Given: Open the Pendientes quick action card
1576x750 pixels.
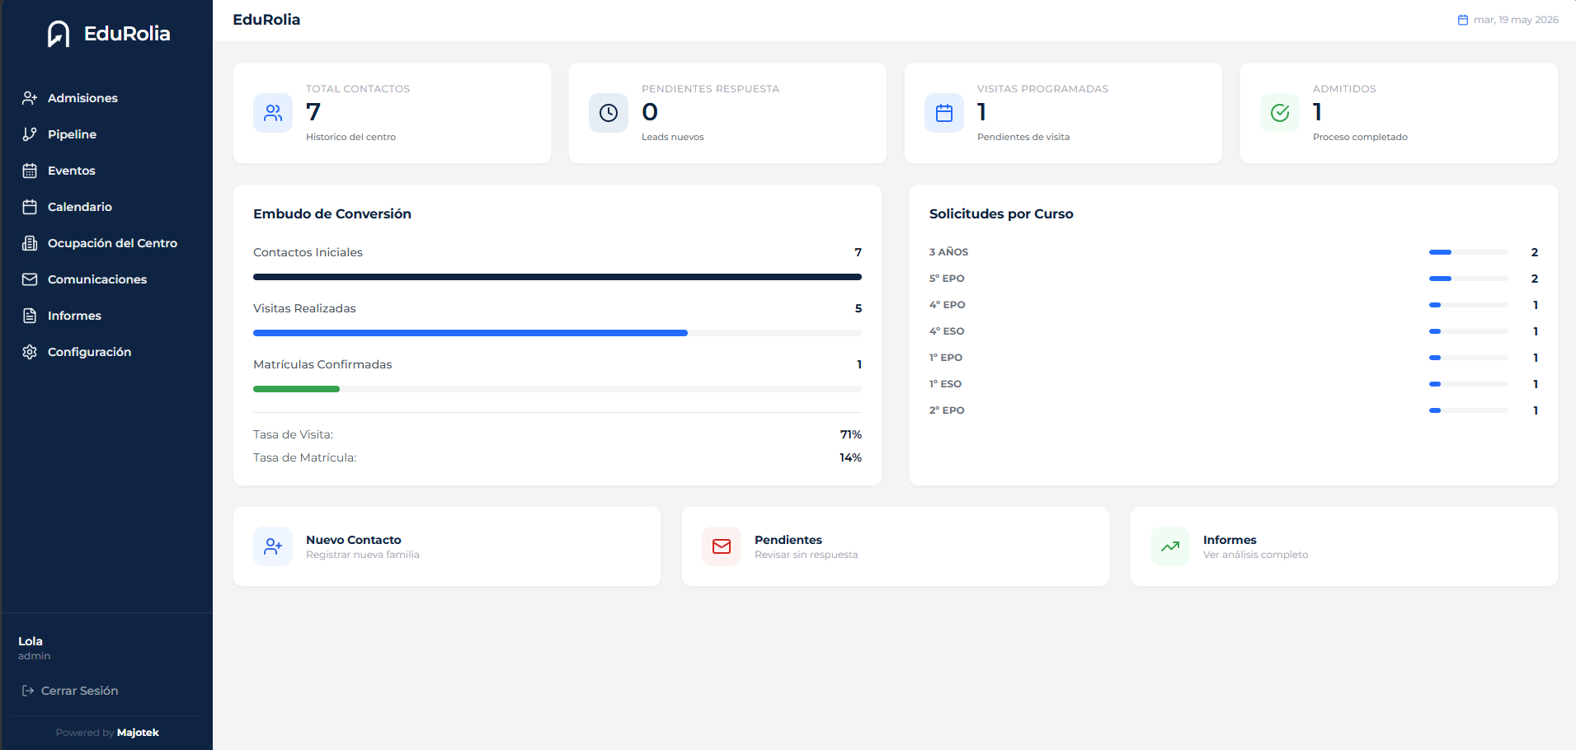Looking at the screenshot, I should pyautogui.click(x=896, y=546).
